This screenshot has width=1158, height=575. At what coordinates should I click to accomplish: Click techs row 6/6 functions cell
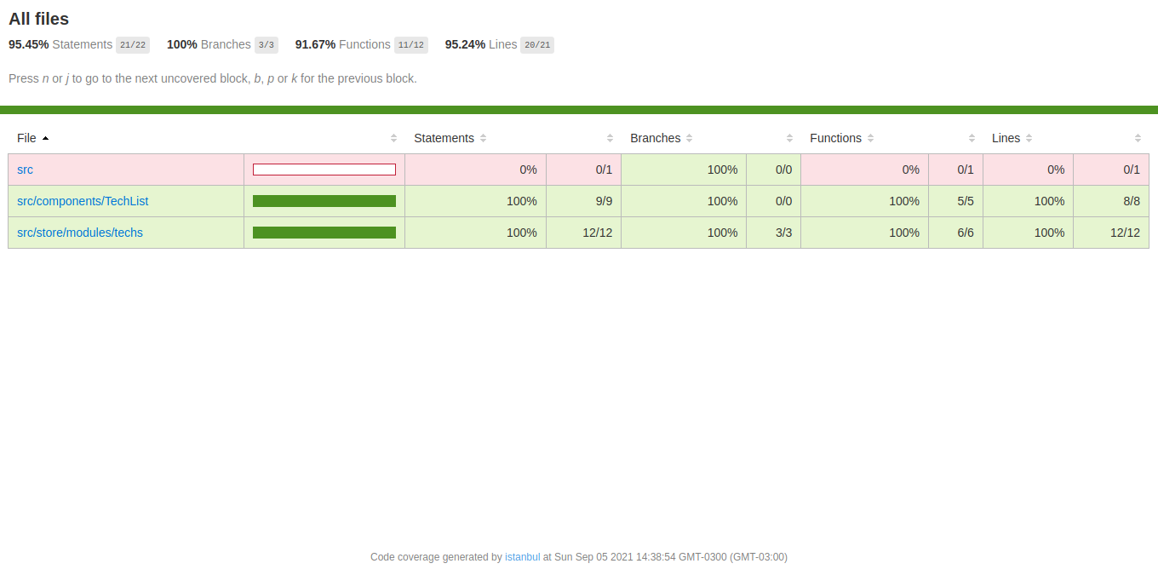pyautogui.click(x=955, y=233)
